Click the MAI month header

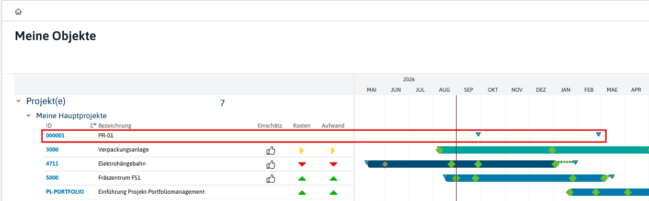click(x=372, y=90)
